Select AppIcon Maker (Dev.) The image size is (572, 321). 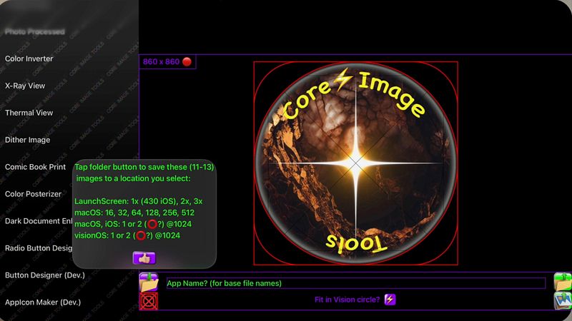click(43, 302)
